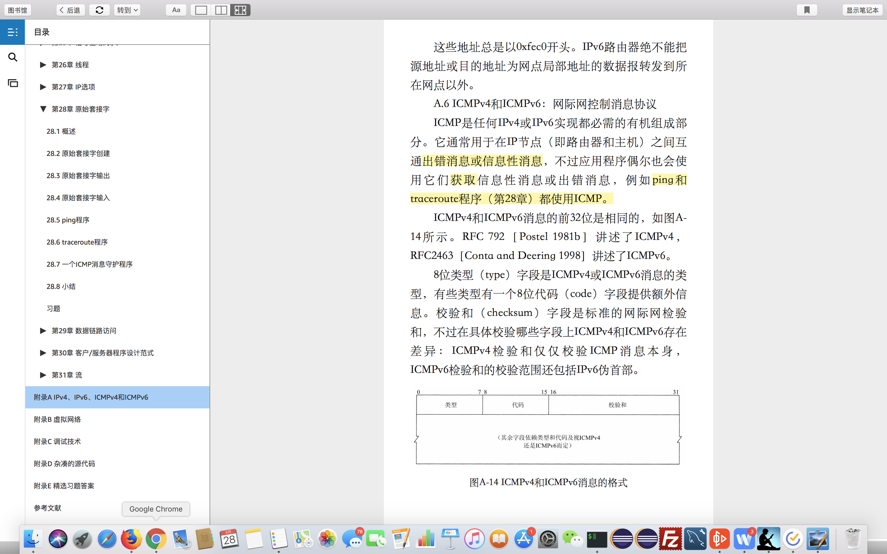The height and width of the screenshot is (554, 887).
Task: Collapse chapter 28 原始套接字 section
Action: (x=43, y=109)
